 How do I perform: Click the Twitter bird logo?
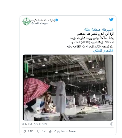point(111,20)
